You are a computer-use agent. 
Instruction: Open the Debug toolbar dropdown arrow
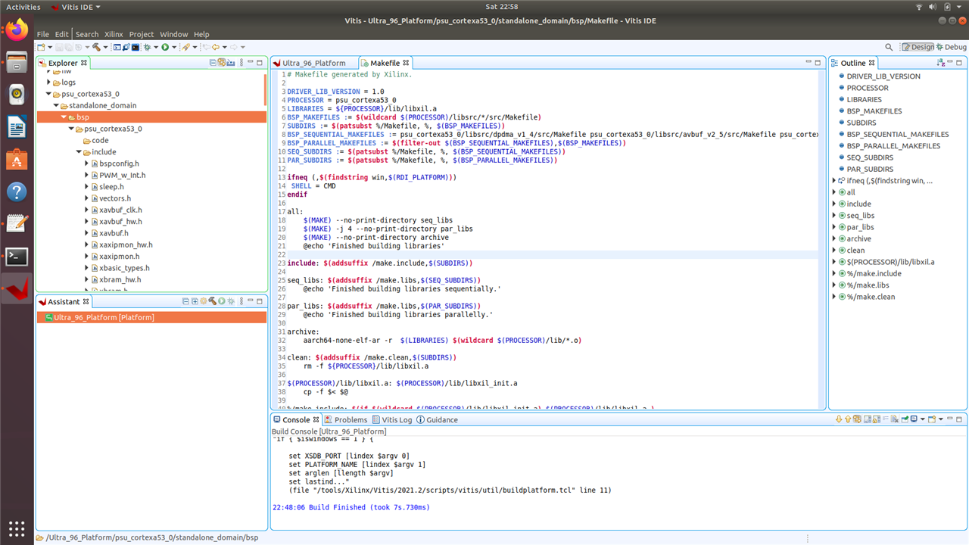(156, 47)
